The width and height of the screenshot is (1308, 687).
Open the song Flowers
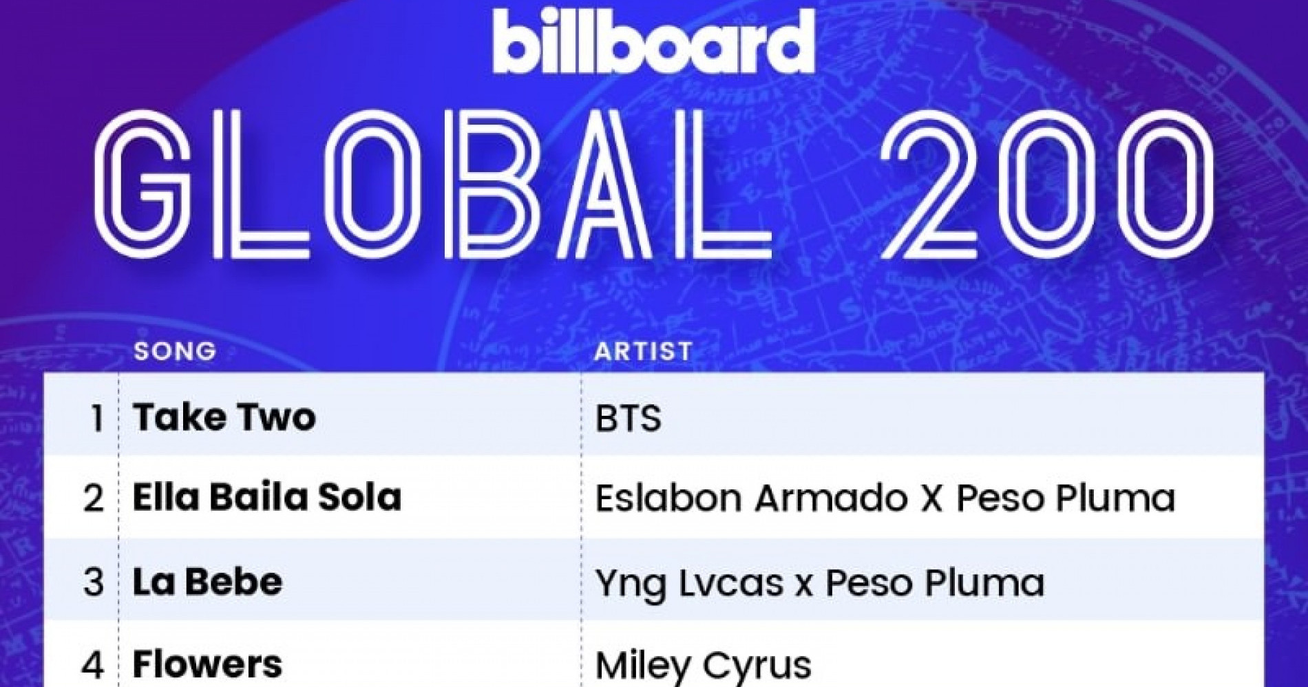click(x=207, y=664)
